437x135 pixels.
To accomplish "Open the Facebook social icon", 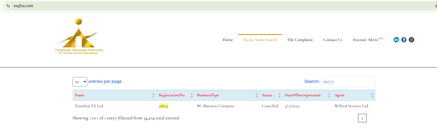I will 404,40.
